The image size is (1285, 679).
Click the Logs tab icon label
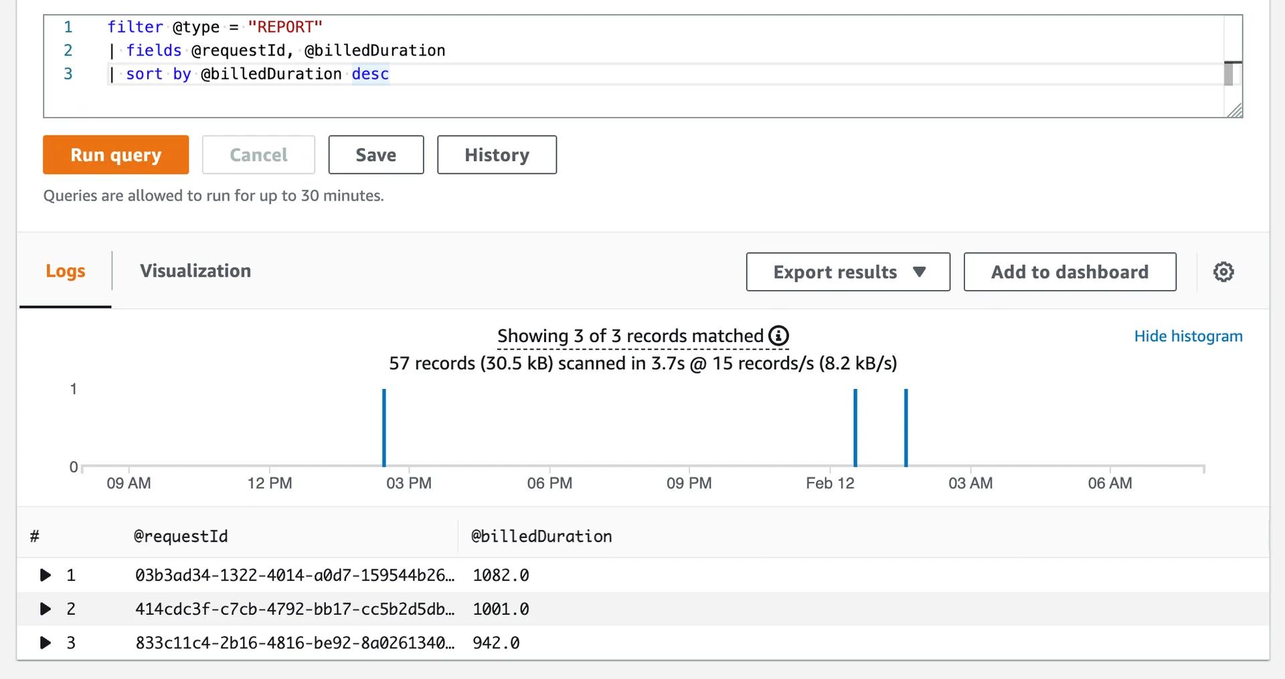(65, 271)
